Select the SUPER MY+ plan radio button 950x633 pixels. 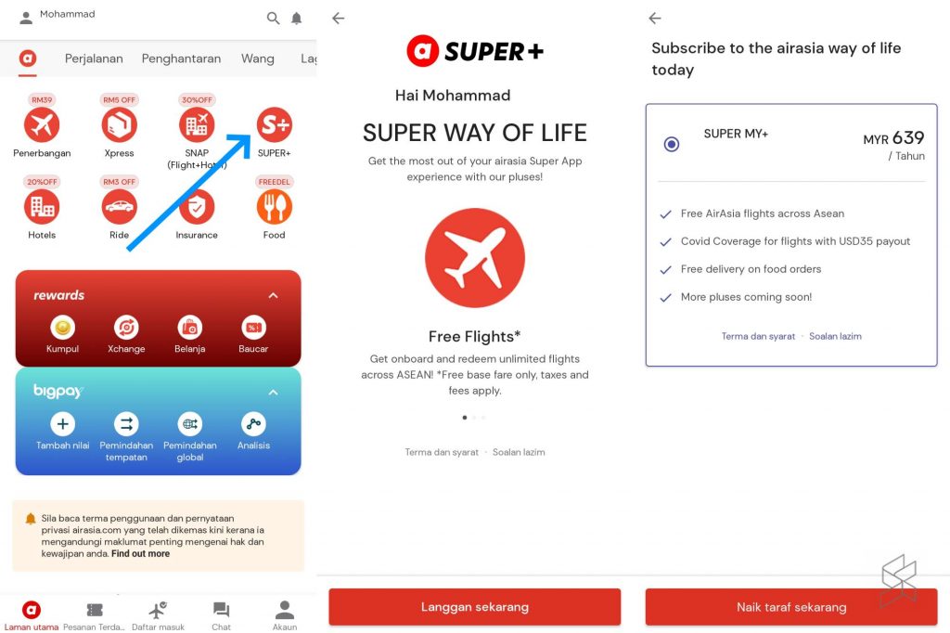click(672, 144)
